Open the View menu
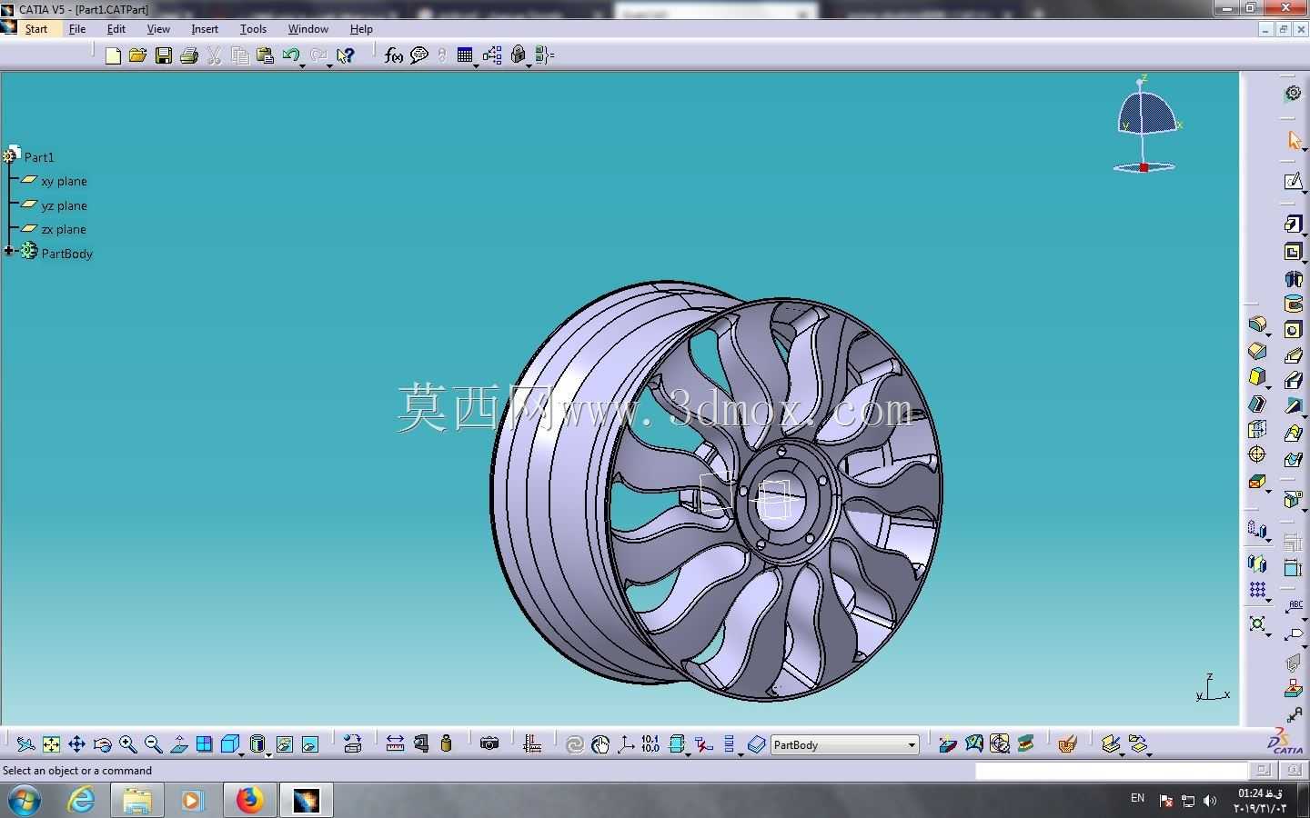 click(x=158, y=29)
